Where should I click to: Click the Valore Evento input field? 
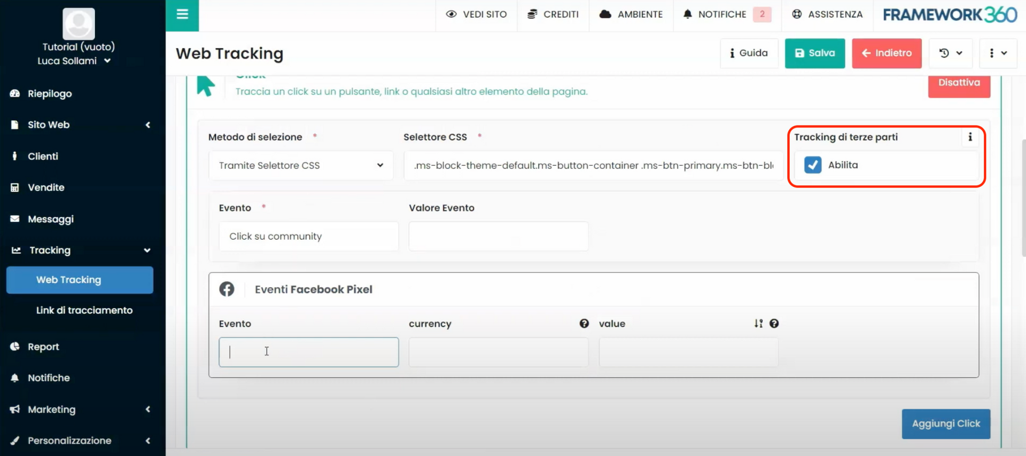click(498, 237)
